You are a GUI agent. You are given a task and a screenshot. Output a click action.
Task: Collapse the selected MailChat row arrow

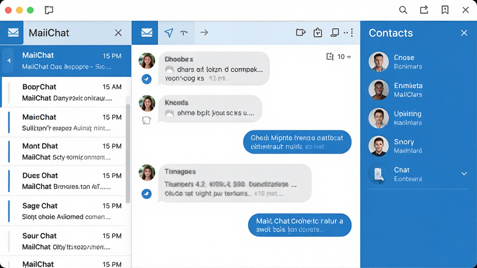click(8, 61)
